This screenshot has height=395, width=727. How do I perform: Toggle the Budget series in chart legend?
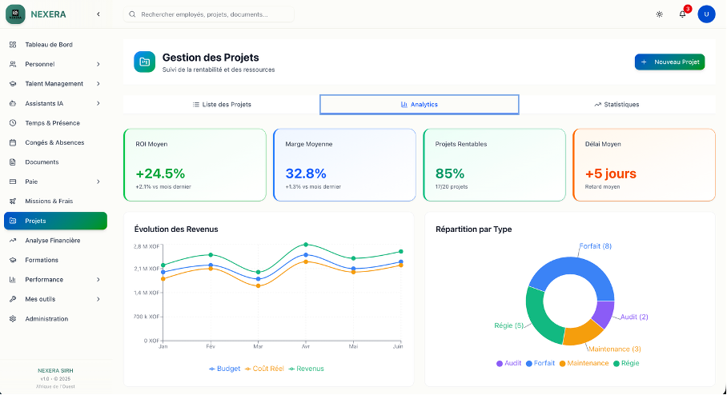tap(223, 369)
